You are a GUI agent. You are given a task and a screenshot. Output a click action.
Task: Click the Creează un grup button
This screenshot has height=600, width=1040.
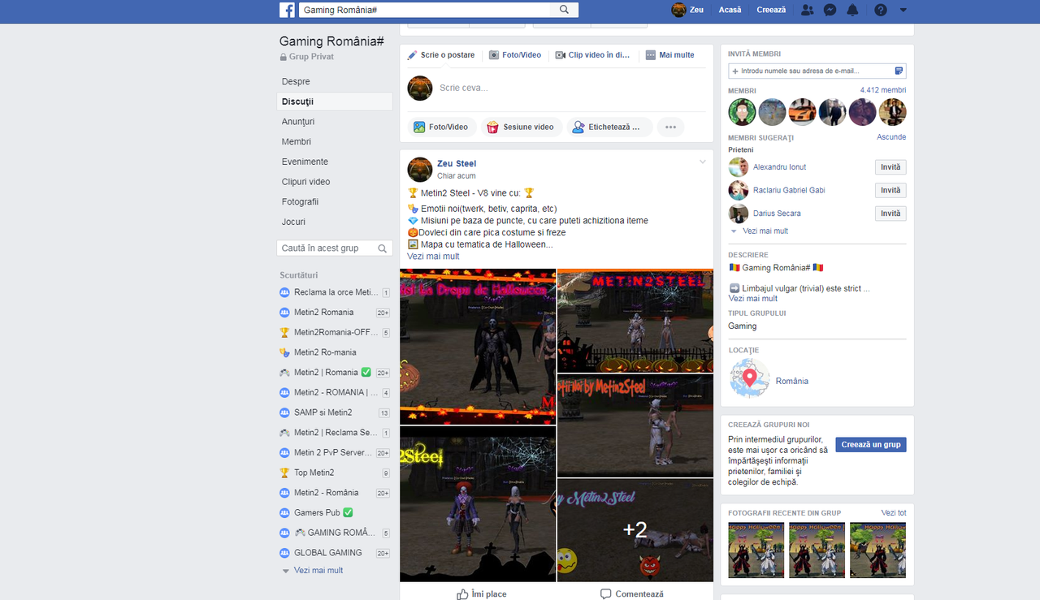(870, 444)
